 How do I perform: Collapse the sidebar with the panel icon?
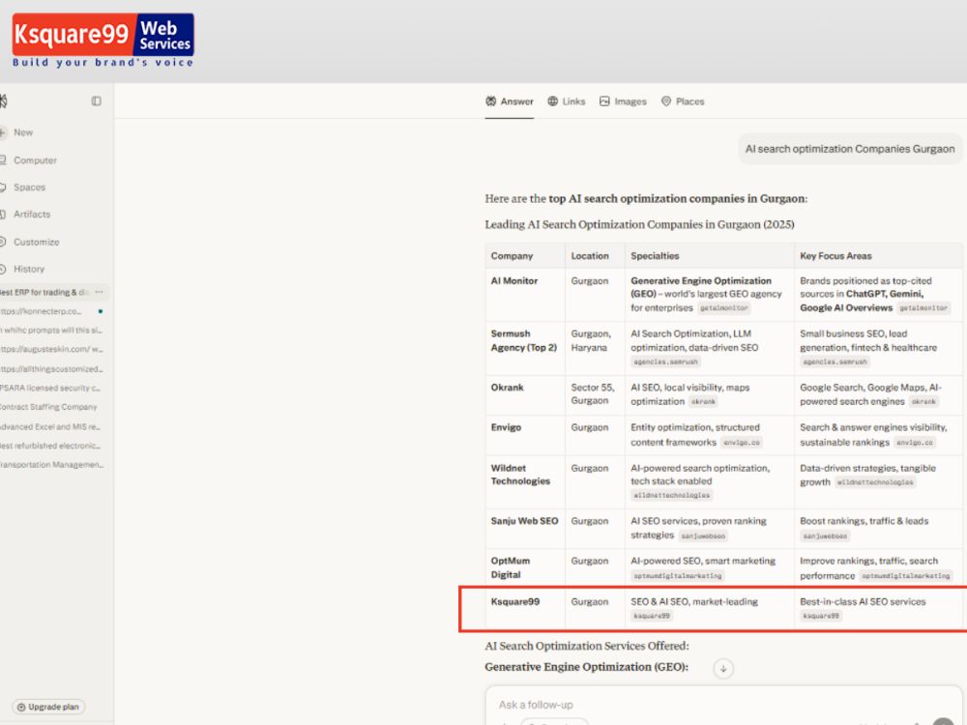(x=96, y=101)
